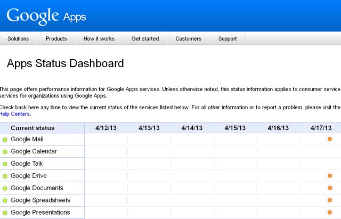Open the Customers tab

click(189, 39)
